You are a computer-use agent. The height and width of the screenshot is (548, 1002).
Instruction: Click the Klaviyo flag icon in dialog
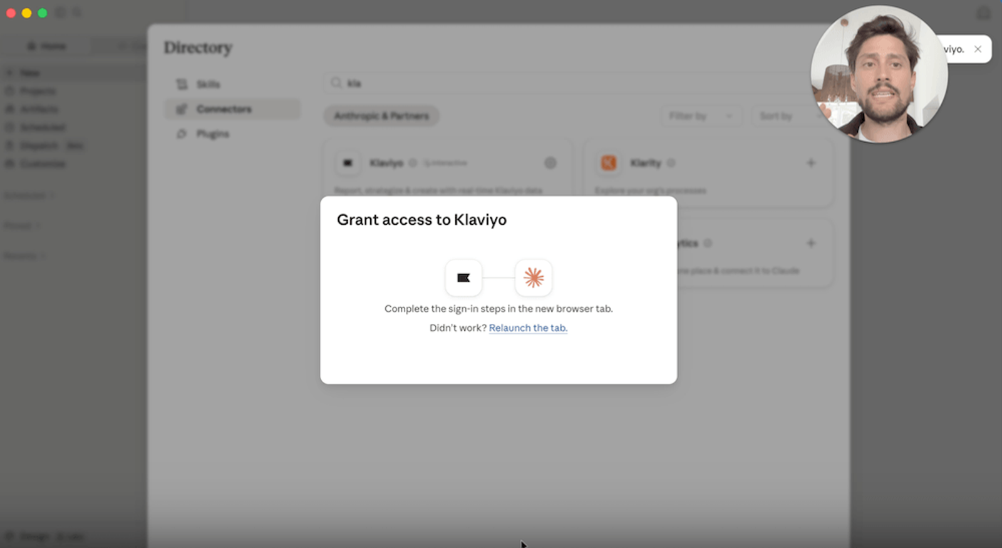(x=463, y=277)
